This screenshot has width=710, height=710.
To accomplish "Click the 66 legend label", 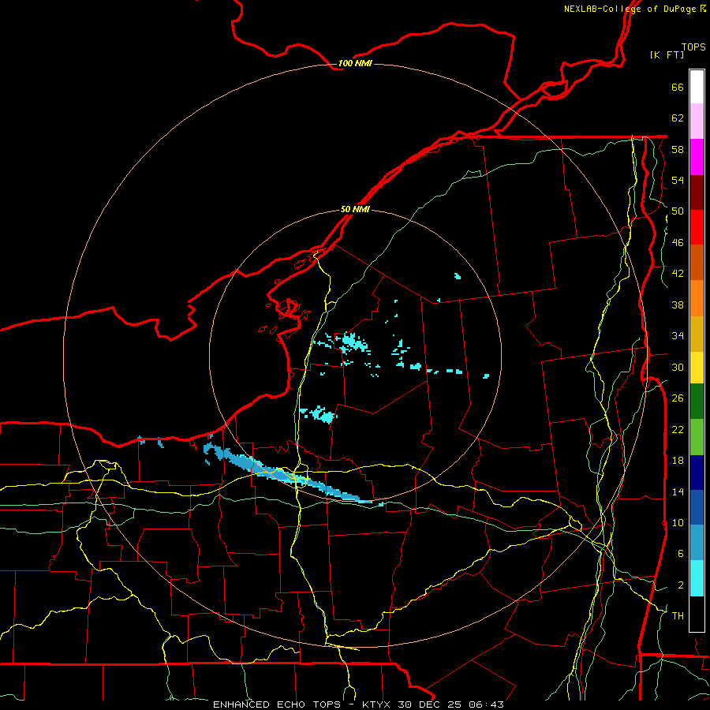I will click(678, 87).
